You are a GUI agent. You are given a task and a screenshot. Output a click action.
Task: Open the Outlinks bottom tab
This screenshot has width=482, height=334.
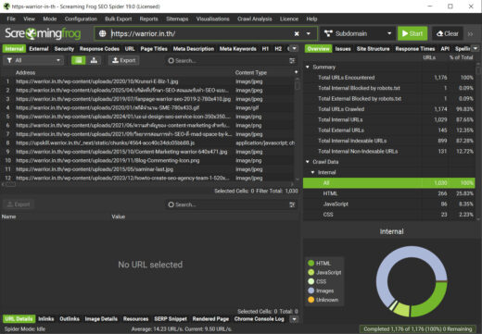coord(70,319)
